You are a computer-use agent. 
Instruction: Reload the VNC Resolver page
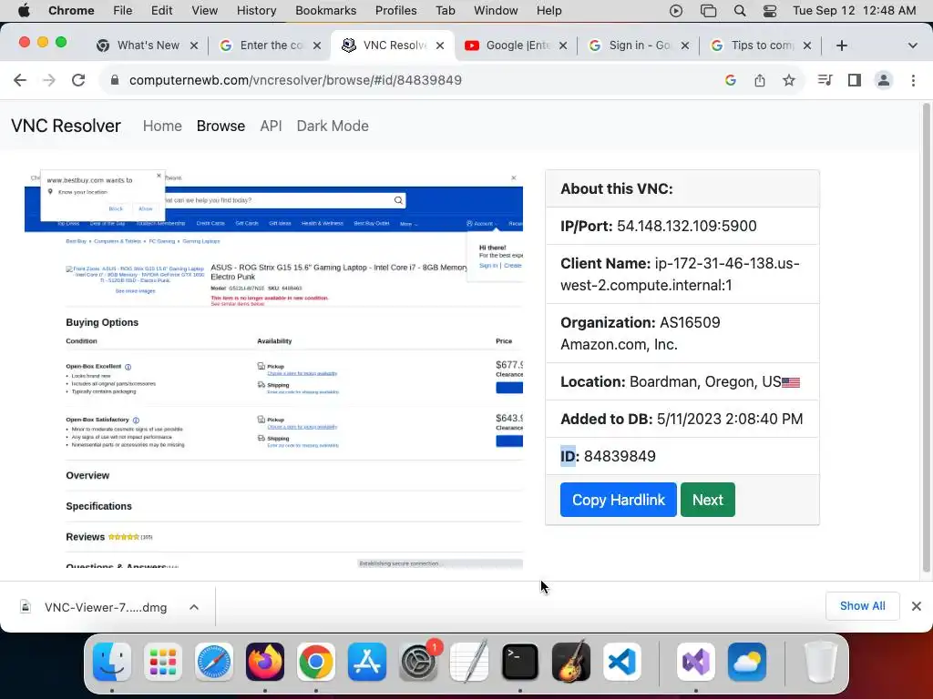click(78, 80)
